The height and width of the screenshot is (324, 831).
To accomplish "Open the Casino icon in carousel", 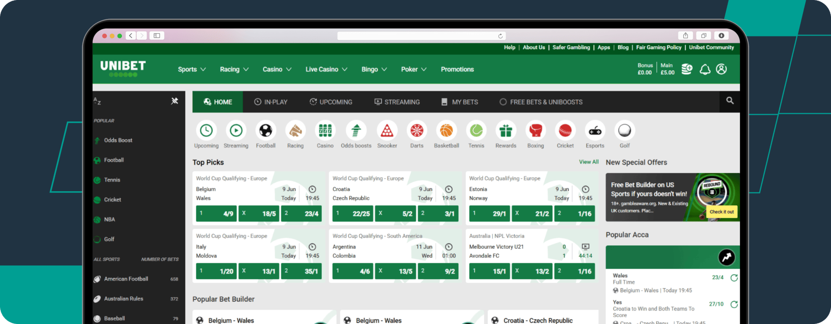I will [x=325, y=131].
